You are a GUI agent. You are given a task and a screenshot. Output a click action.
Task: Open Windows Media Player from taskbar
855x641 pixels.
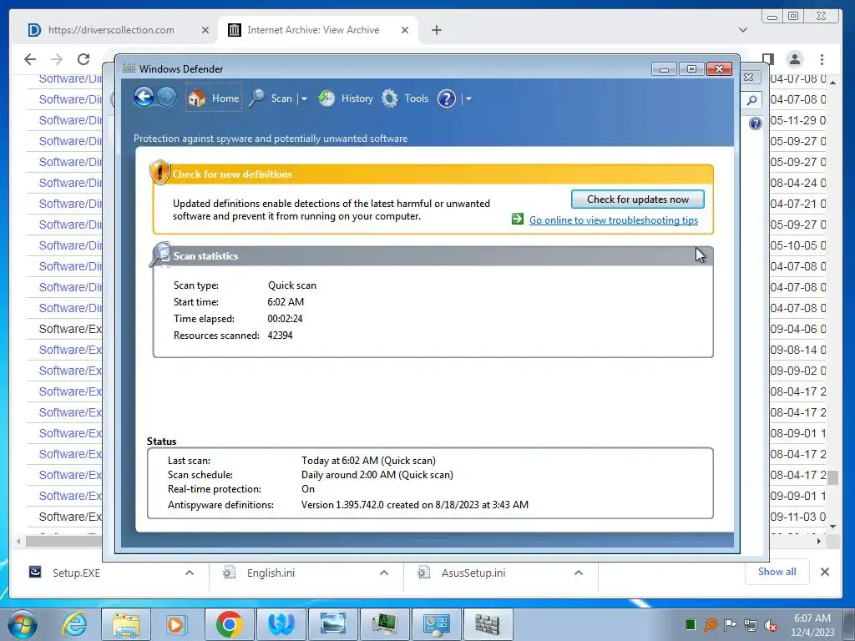pyautogui.click(x=177, y=624)
